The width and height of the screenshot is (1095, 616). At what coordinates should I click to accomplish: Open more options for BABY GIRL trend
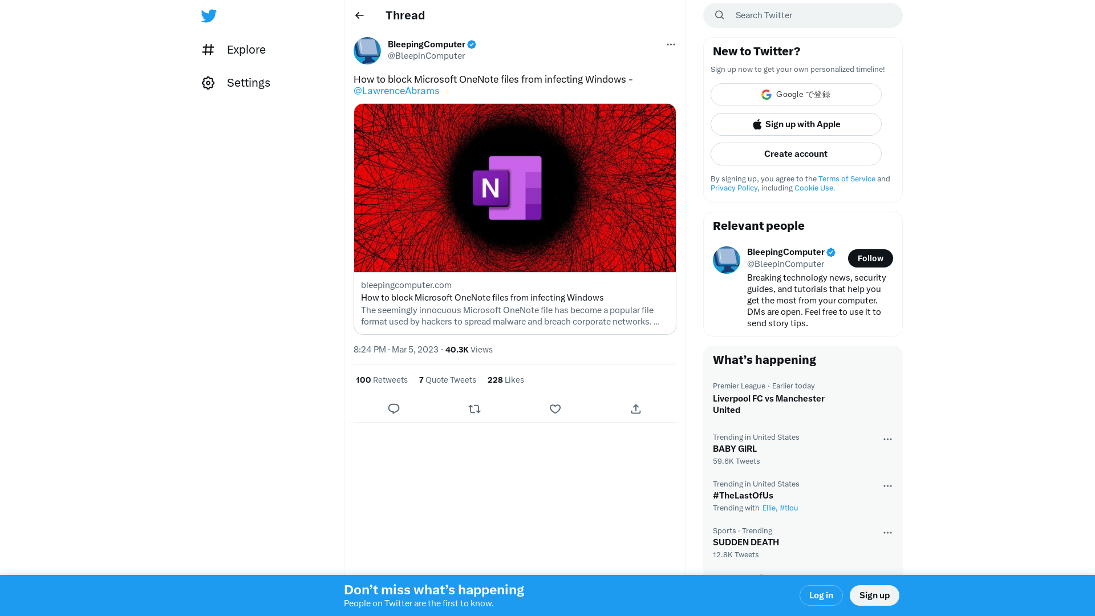(887, 439)
